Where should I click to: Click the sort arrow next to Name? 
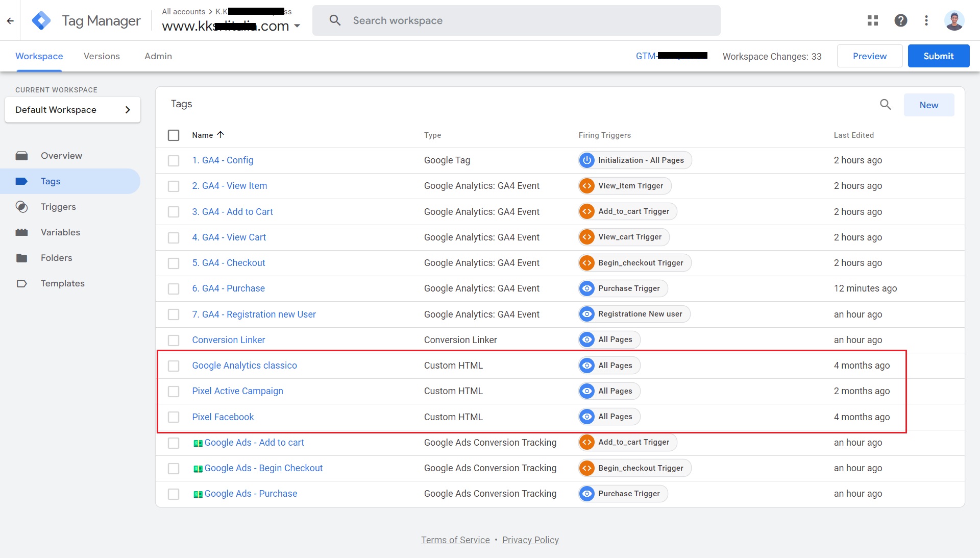(x=220, y=135)
